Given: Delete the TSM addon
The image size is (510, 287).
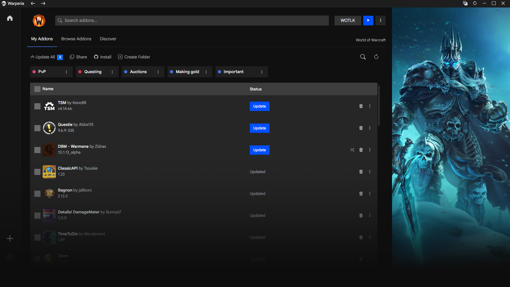Looking at the screenshot, I should coord(361,106).
